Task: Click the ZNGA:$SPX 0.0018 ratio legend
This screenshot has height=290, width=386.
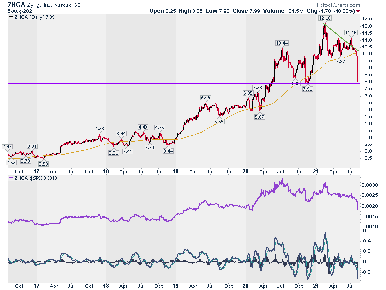Action: pyautogui.click(x=33, y=178)
